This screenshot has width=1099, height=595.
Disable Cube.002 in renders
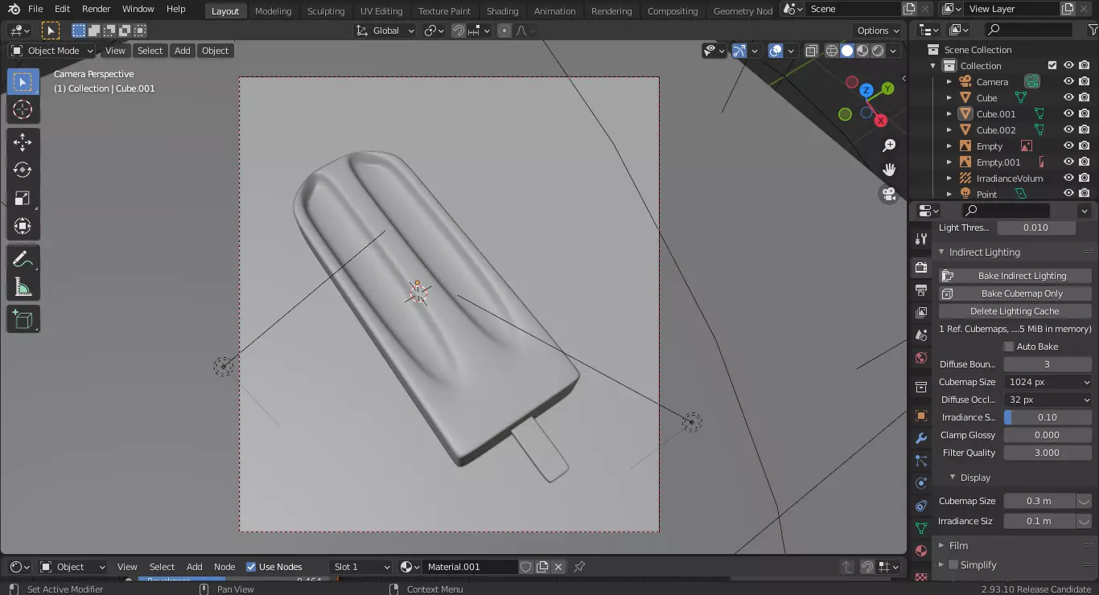click(1085, 129)
